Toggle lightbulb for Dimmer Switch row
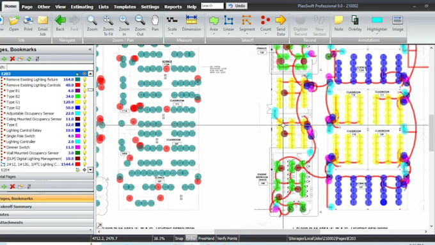Image resolution: width=435 pixels, height=245 pixels. pyautogui.click(x=84, y=147)
